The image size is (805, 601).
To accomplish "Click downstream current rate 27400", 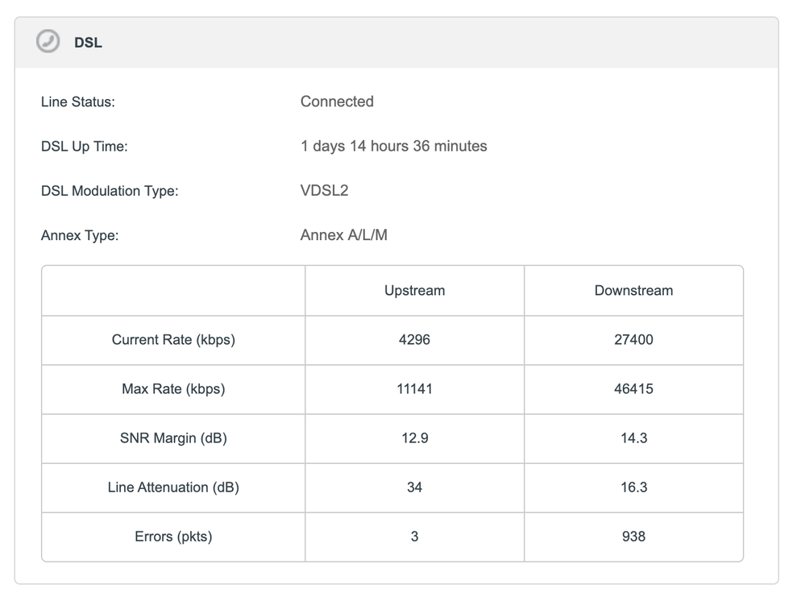I will point(633,339).
